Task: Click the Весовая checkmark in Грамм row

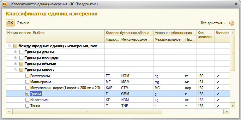Action: (x=218, y=94)
